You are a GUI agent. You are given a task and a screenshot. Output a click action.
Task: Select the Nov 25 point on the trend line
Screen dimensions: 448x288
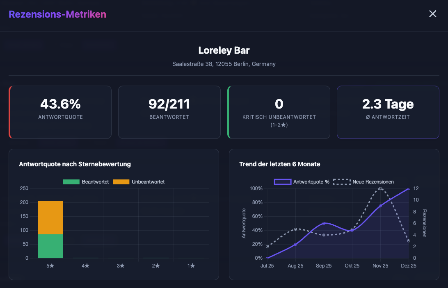click(x=380, y=206)
